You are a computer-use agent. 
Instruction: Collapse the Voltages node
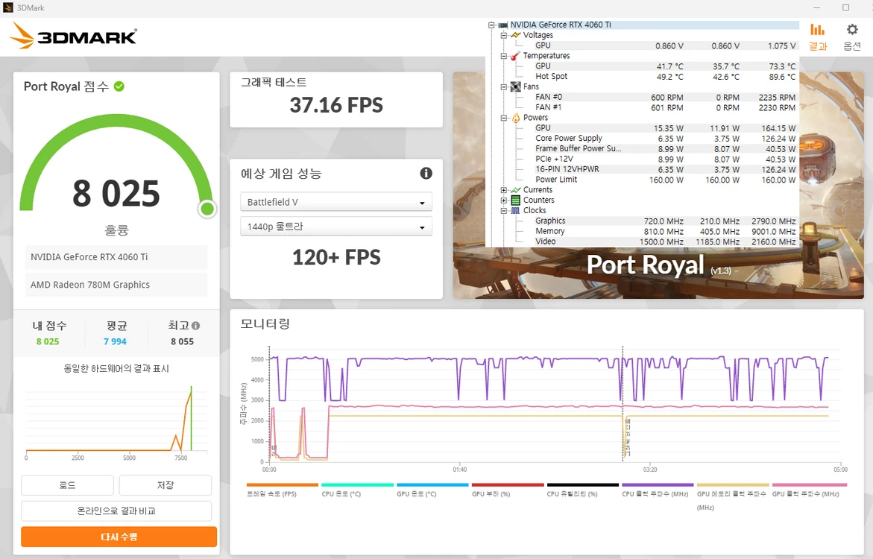(x=503, y=35)
